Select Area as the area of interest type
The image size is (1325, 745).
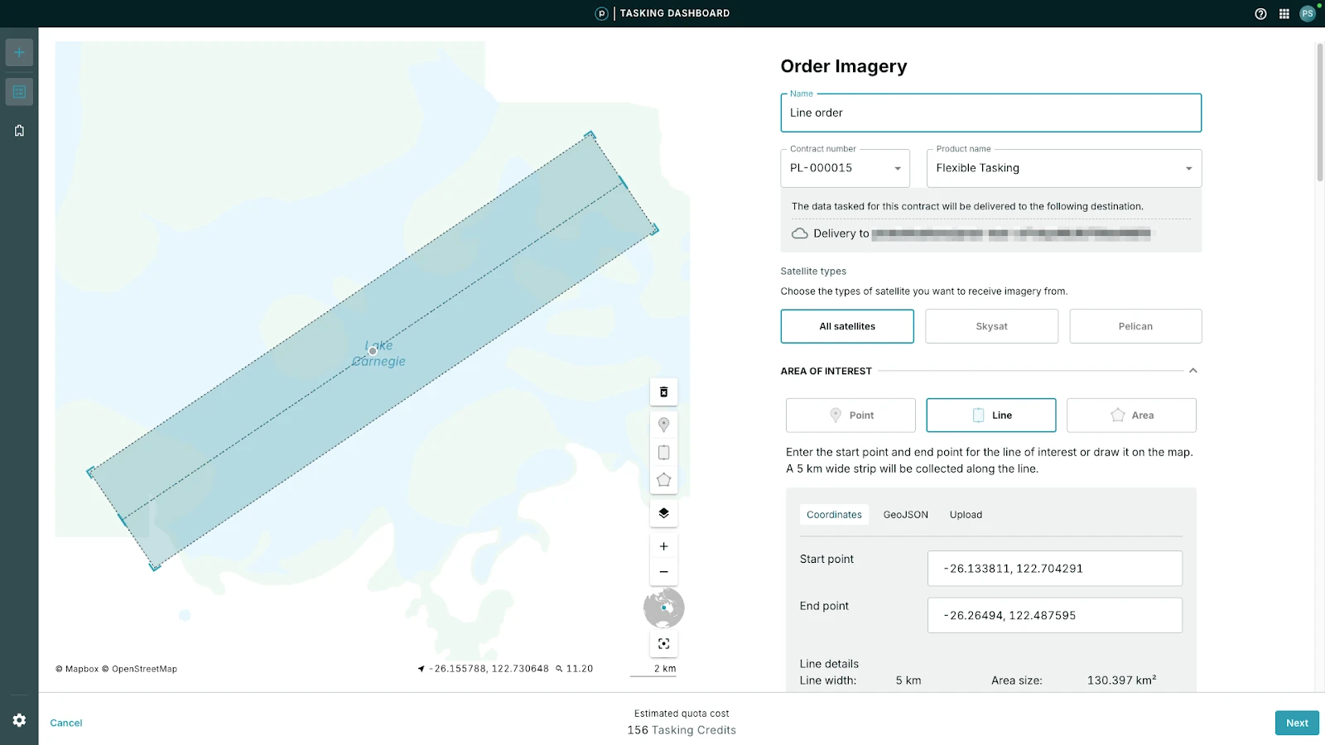point(1131,416)
